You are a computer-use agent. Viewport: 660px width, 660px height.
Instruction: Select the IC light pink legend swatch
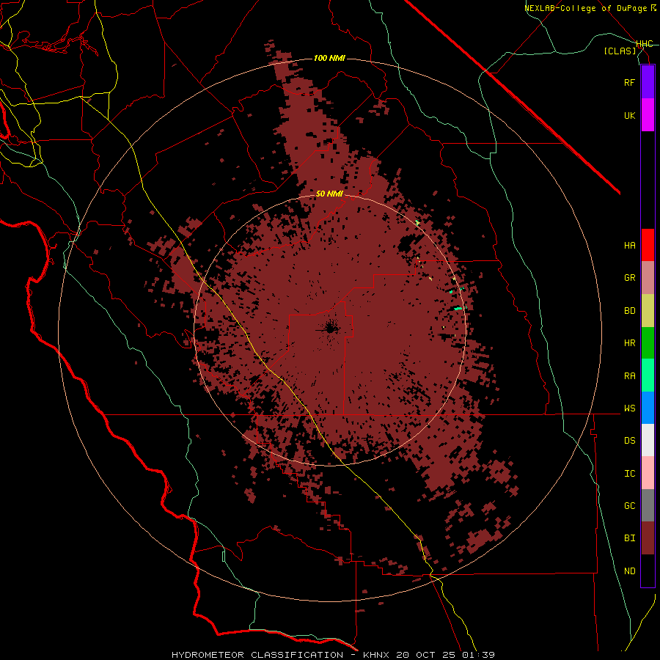pos(648,473)
